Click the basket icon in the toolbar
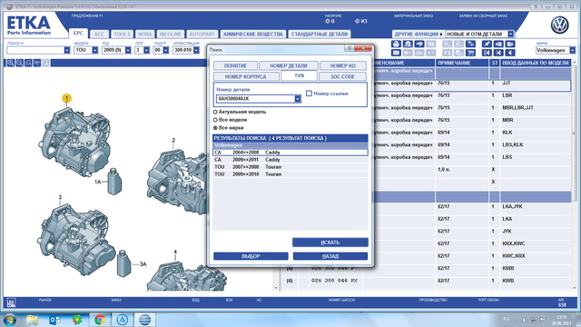Screen dimensions: 581x327 pyautogui.click(x=396, y=44)
